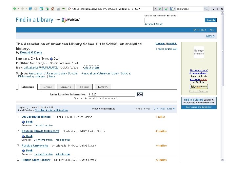Click the Sign In link
This screenshot has height=177, width=236.
pos(210,36)
